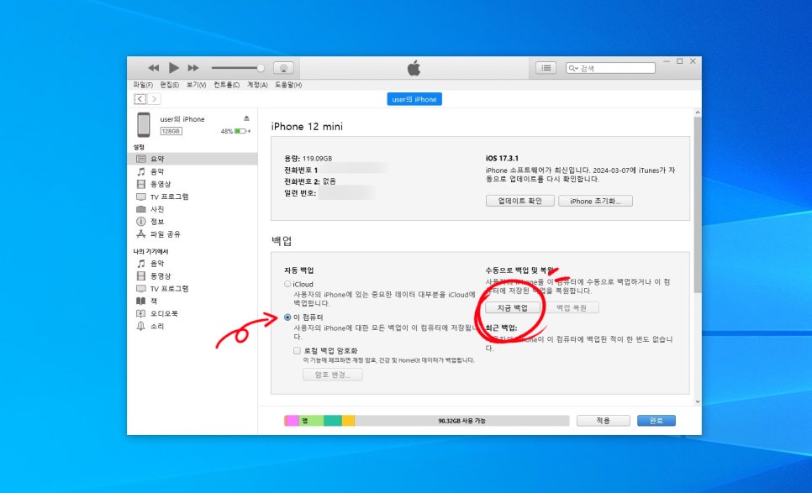812x493 pixels.
Task: Click the 128GB capacity label
Action: [171, 131]
